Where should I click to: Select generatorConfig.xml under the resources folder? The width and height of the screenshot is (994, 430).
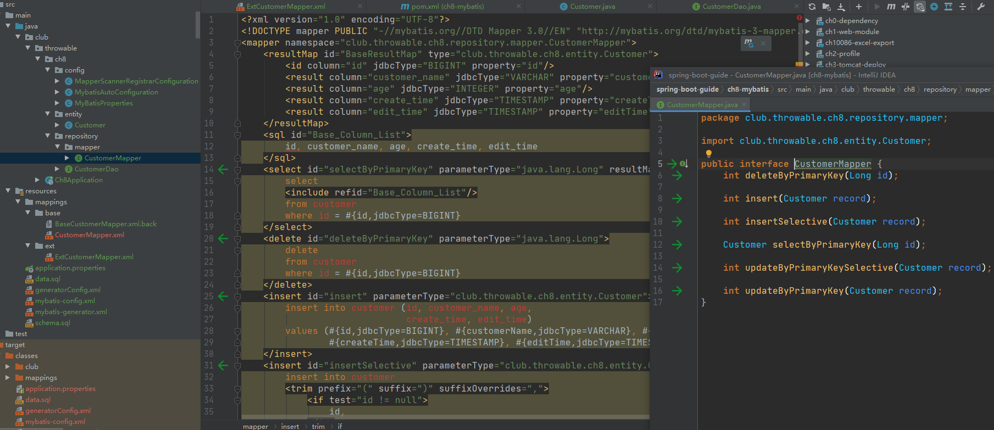(x=68, y=289)
